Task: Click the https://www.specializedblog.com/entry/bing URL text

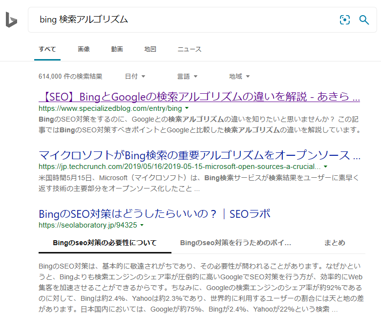Action: pos(110,108)
